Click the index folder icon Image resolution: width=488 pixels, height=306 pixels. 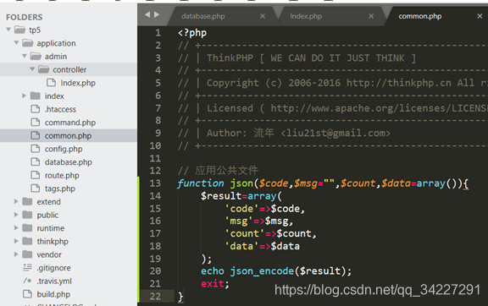pyautogui.click(x=36, y=96)
